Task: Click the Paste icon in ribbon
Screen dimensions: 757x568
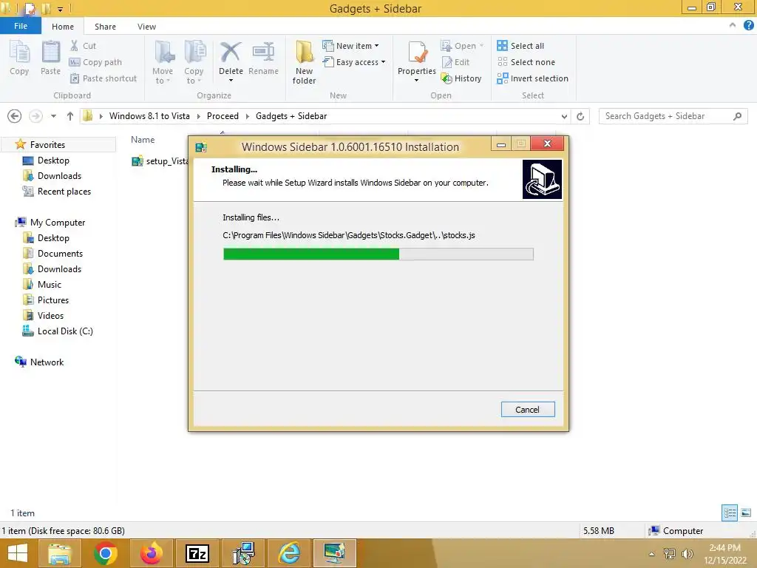Action: [x=50, y=58]
